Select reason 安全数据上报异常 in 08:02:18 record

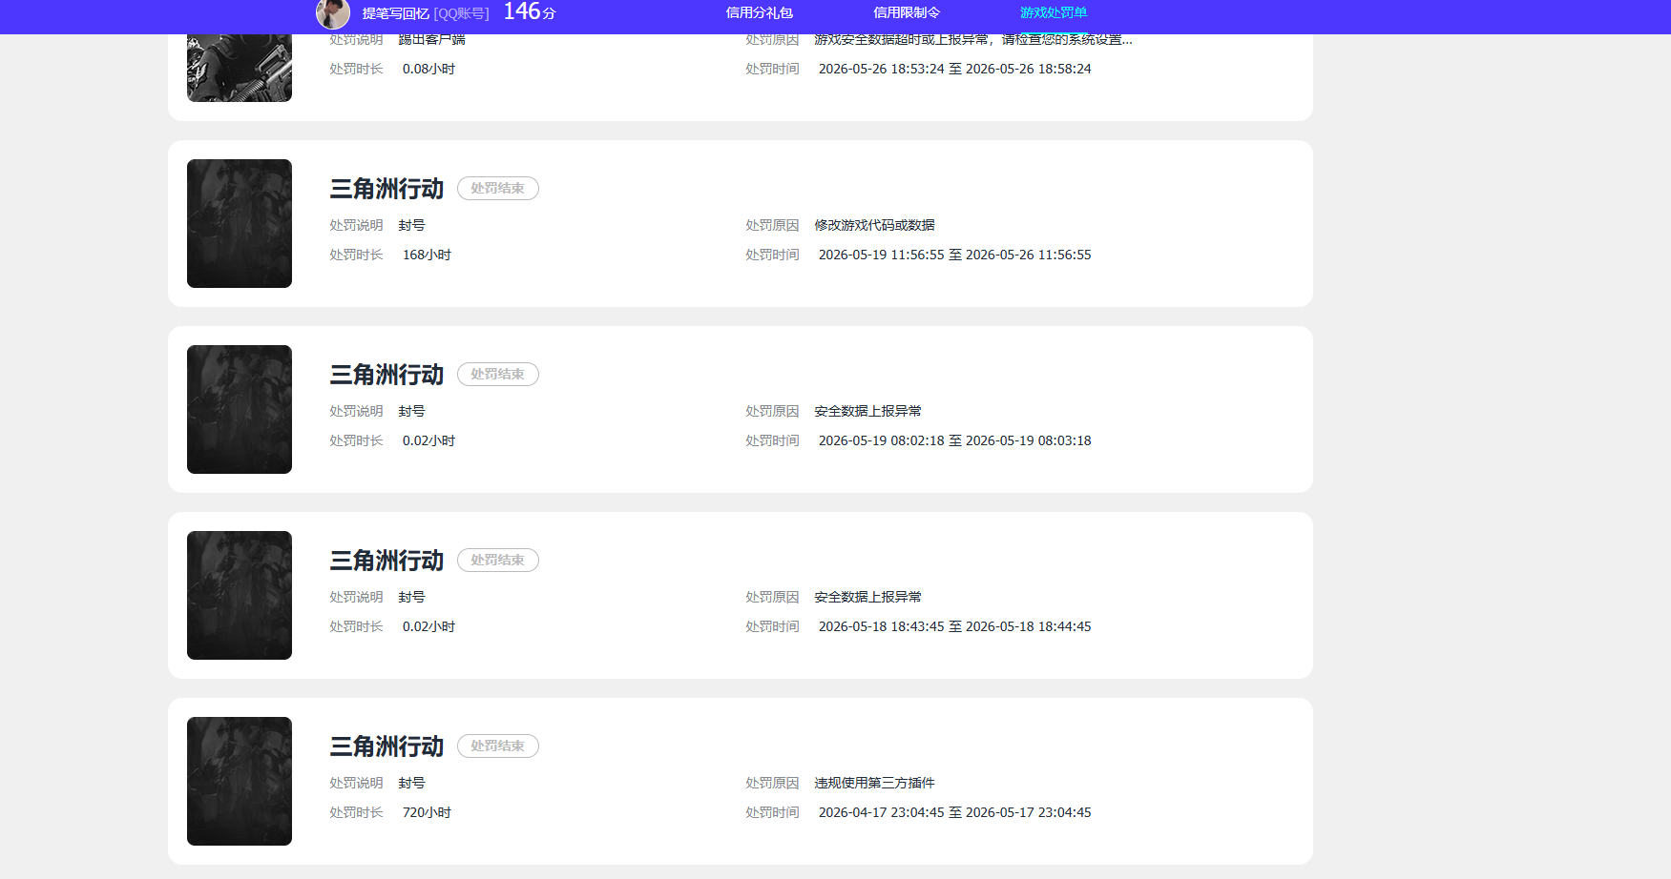pos(867,411)
